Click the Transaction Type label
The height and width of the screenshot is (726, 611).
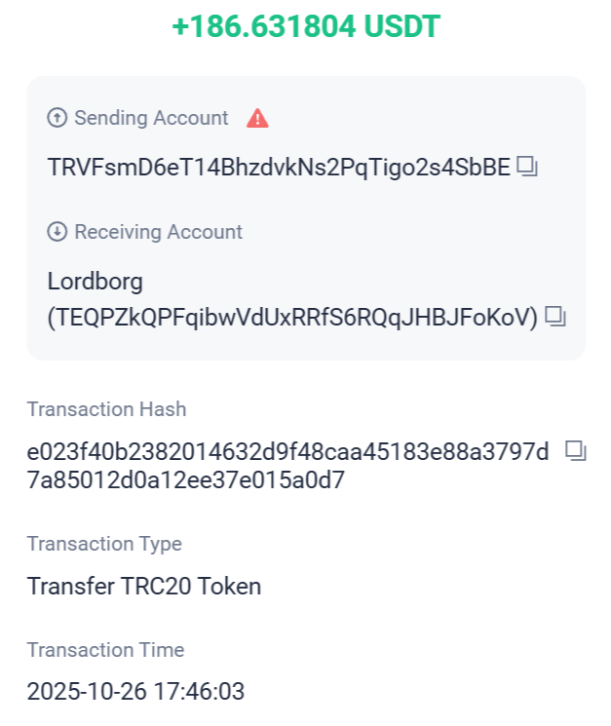click(104, 544)
